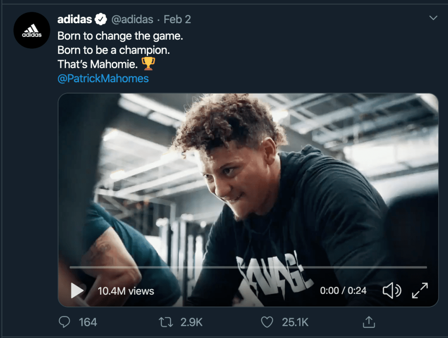Open the @PatrickMahomes profile link
Viewport: 448px width, 338px height.
(x=103, y=79)
